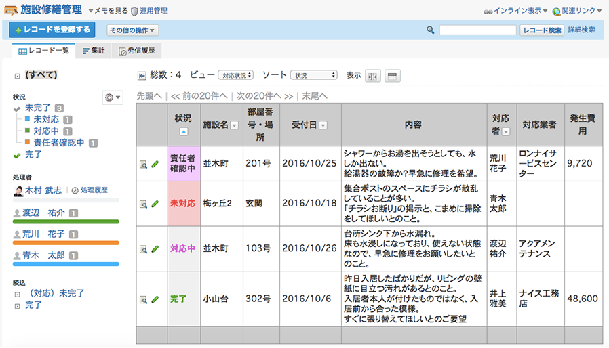Filter by 未対応 status
609x348 pixels.
tap(46, 119)
